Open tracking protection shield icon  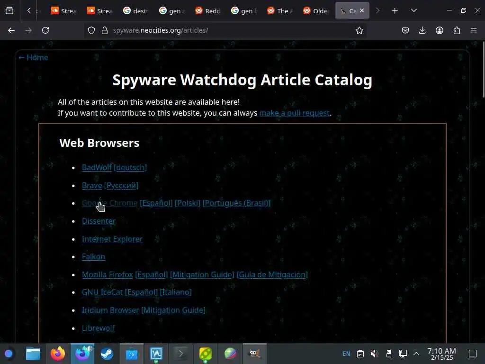[x=91, y=30]
